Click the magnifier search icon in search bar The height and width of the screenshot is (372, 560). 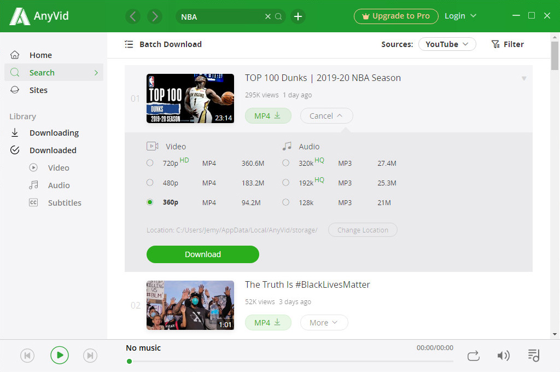point(278,16)
